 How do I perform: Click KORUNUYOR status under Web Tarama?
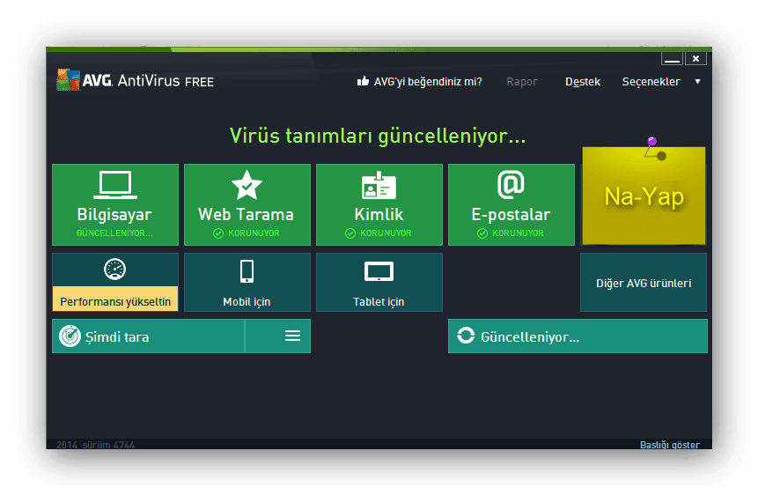[x=254, y=233]
